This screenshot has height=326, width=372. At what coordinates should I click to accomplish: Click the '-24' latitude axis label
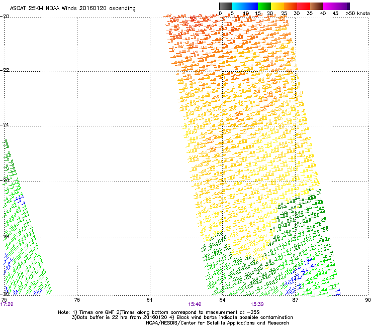[x=5, y=125]
